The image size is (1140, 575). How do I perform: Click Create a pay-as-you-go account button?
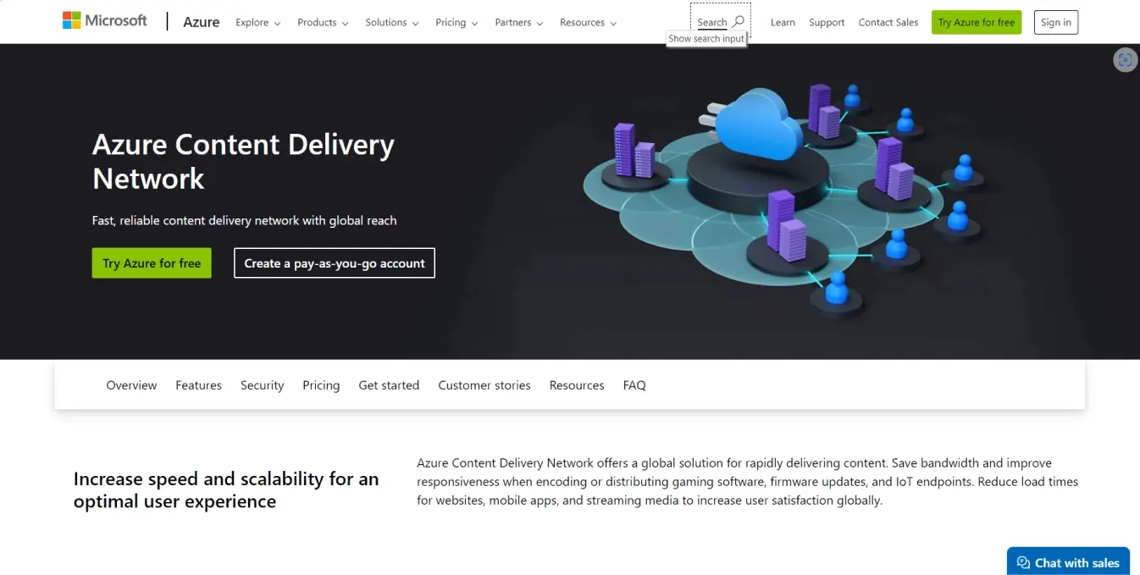[335, 263]
